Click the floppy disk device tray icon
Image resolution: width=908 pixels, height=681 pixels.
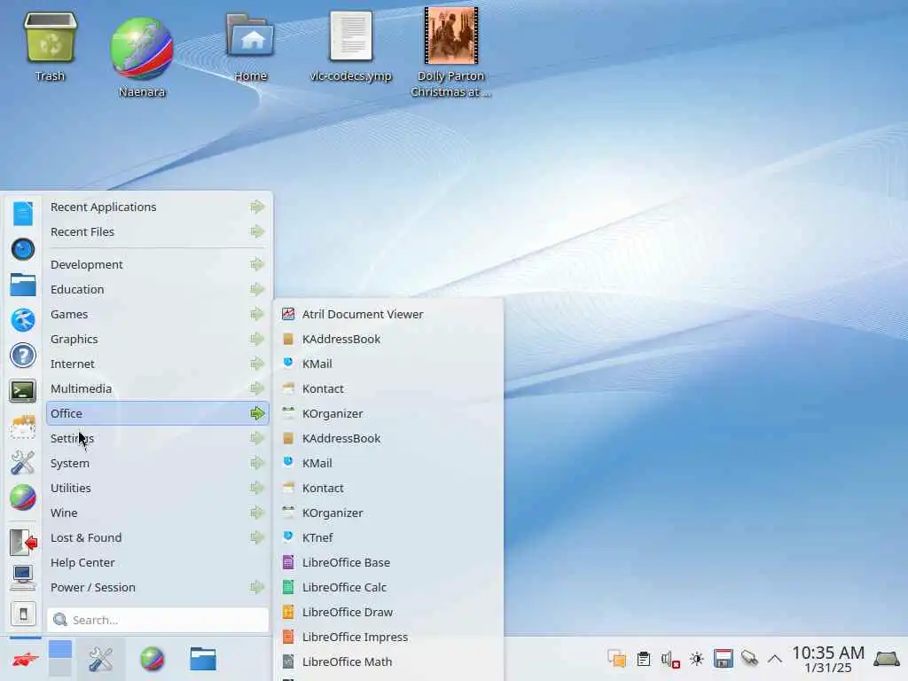pos(724,659)
